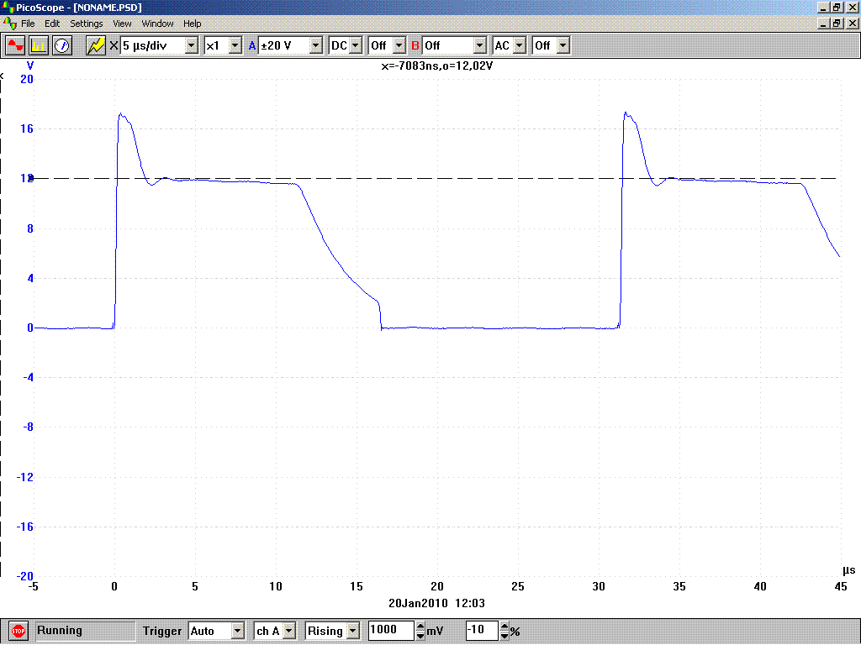This screenshot has width=861, height=645.
Task: Click the pre-trigger -10 percent field
Action: (482, 630)
